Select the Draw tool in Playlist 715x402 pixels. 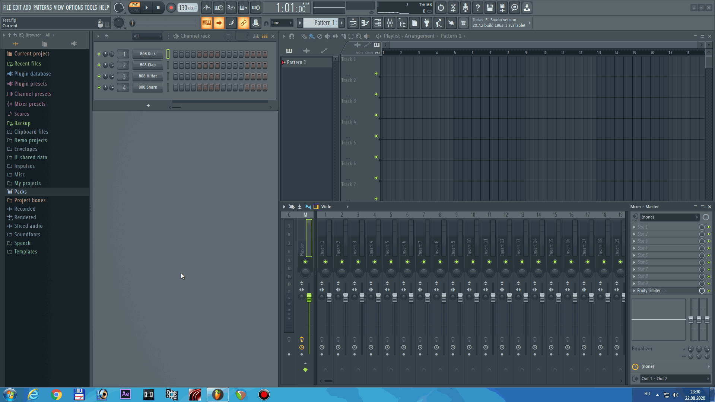[x=304, y=36]
